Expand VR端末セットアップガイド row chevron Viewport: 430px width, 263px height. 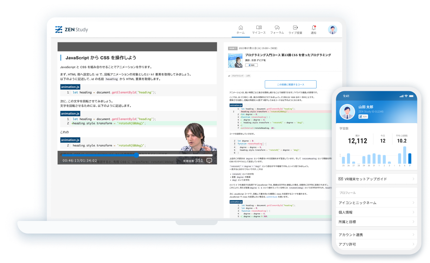pos(413,179)
